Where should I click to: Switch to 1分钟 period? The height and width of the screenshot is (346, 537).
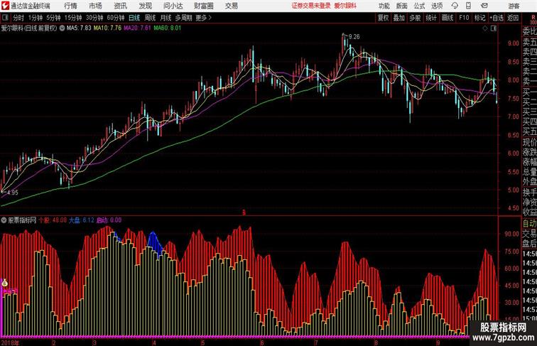click(36, 18)
